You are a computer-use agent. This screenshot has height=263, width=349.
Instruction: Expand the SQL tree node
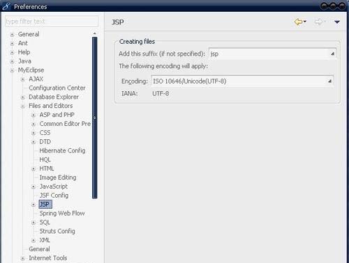(34, 223)
